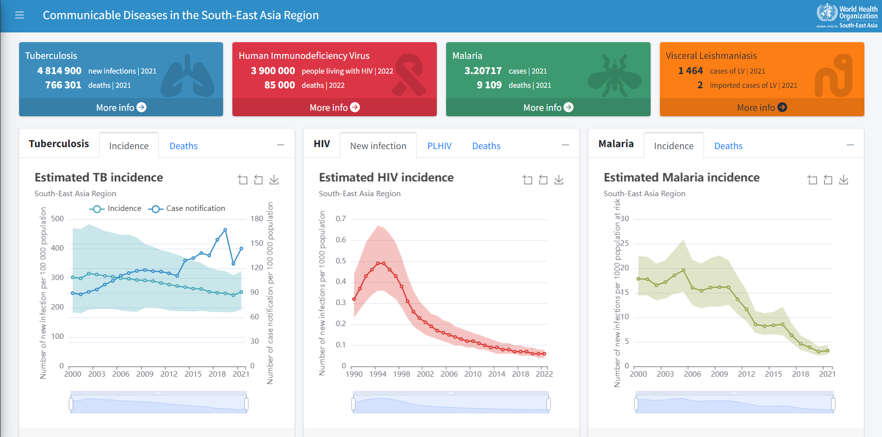Click the year range slider under the HIV chart
Viewport: 882px width, 437px height.
point(451,402)
